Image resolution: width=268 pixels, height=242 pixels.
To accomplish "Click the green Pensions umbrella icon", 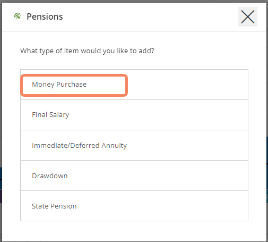I will coord(18,16).
